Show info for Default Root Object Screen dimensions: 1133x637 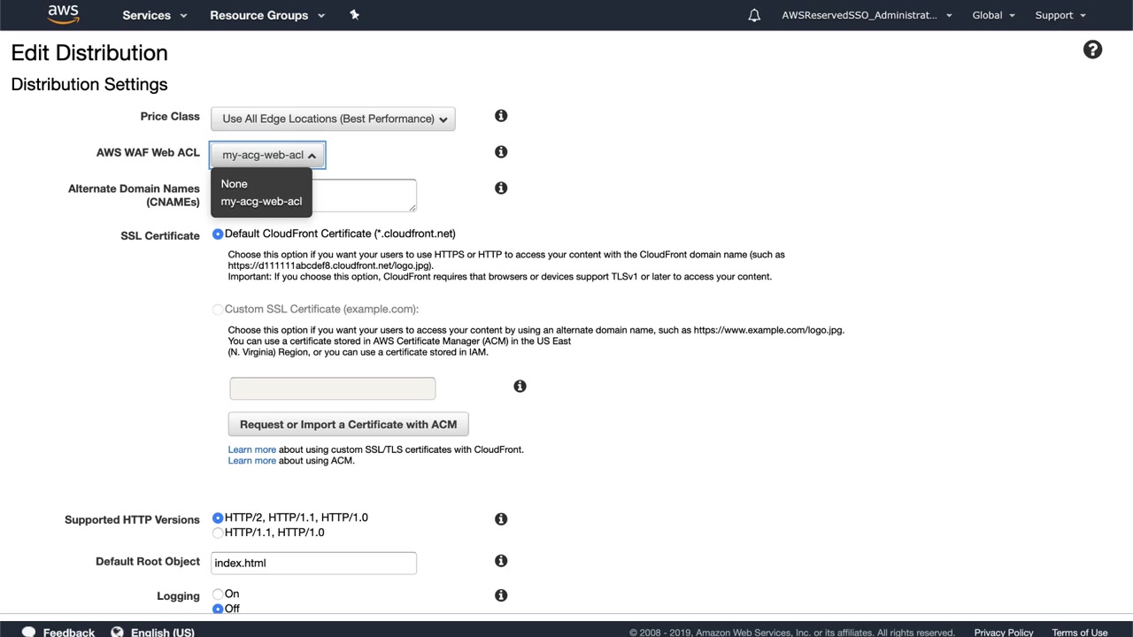coord(501,561)
